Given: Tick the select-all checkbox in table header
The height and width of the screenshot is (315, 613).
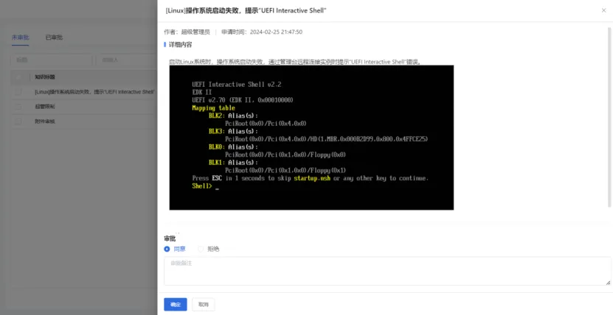Looking at the screenshot, I should (18, 77).
